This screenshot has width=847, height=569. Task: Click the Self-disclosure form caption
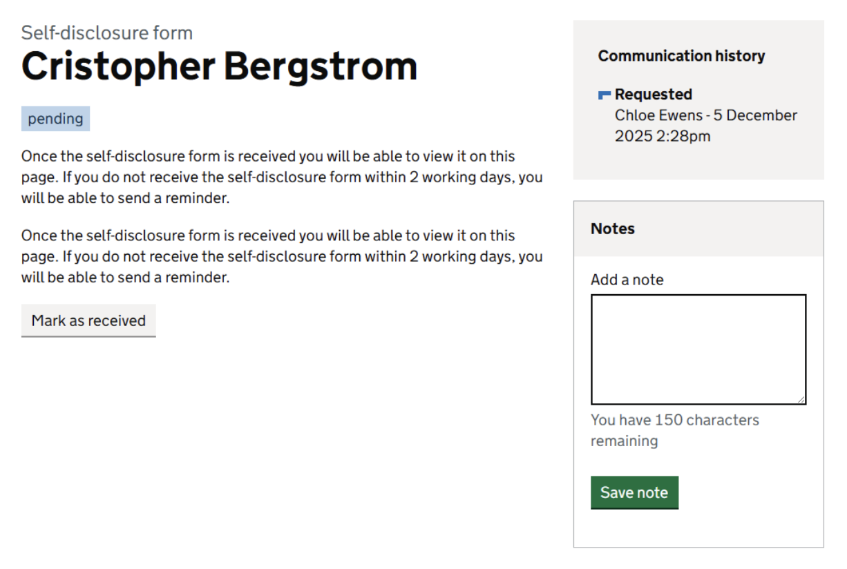[107, 32]
